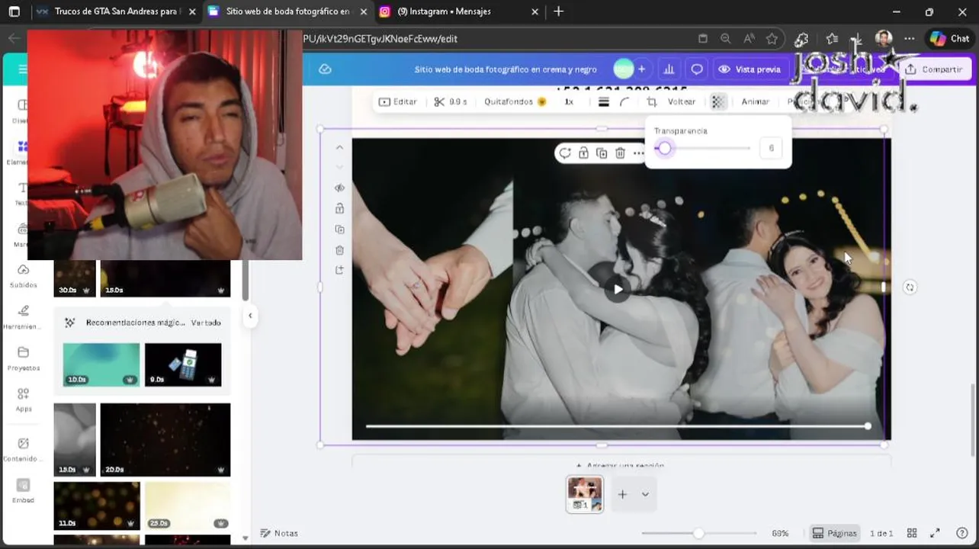Enter fullscreen presentation mode
The height and width of the screenshot is (549, 979).
936,533
